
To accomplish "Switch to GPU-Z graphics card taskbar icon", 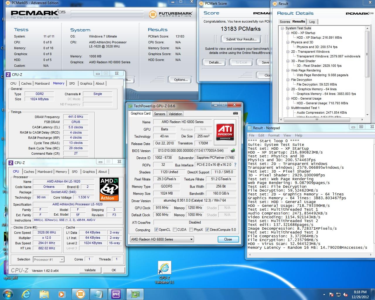I will click(135, 294).
